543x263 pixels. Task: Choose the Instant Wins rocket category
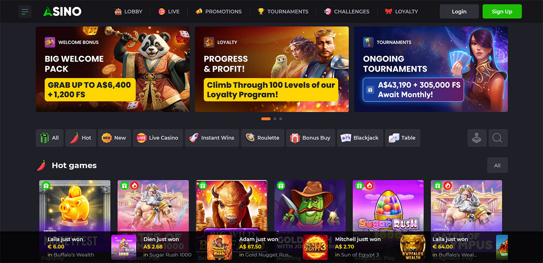[x=212, y=138]
